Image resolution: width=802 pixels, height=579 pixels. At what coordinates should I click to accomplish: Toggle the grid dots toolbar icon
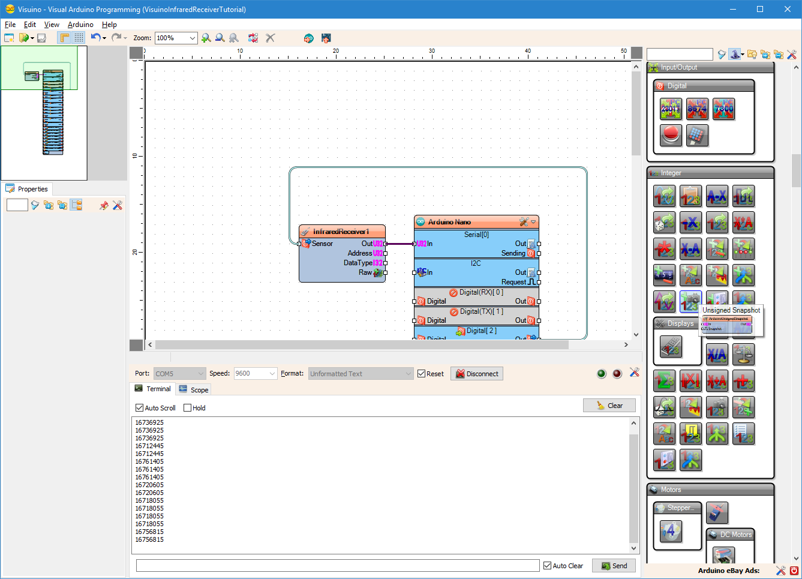tap(79, 38)
